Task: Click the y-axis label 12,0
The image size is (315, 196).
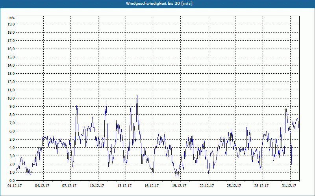Action: click(x=11, y=82)
